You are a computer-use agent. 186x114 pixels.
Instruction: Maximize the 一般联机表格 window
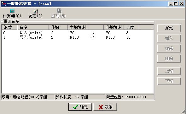(176, 4)
